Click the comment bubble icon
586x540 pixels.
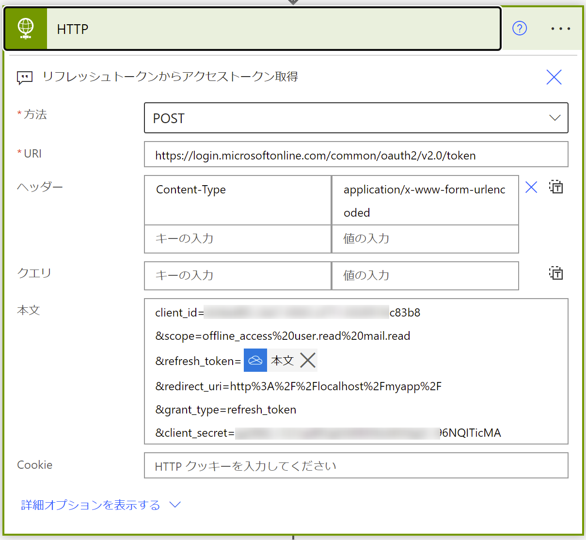(25, 77)
